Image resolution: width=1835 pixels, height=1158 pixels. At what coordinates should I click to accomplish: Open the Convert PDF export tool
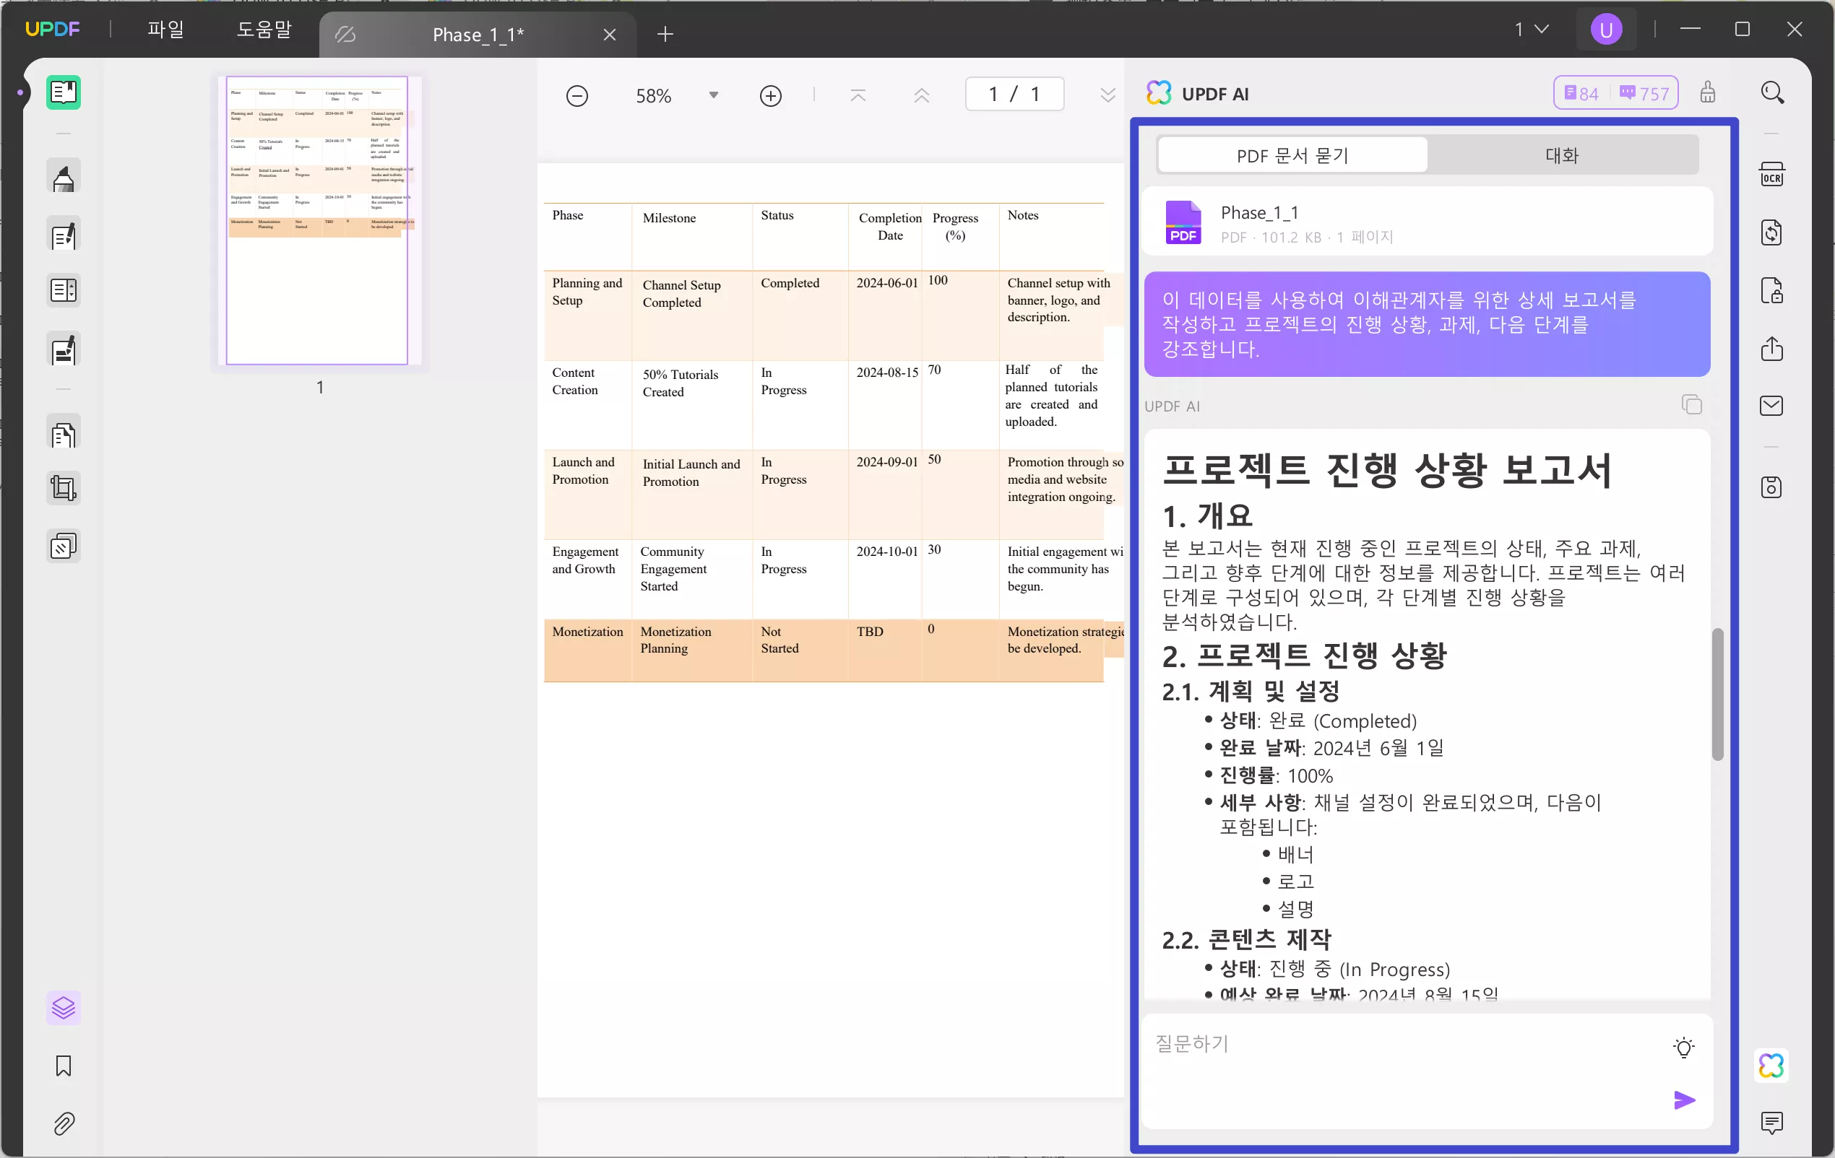[1771, 232]
